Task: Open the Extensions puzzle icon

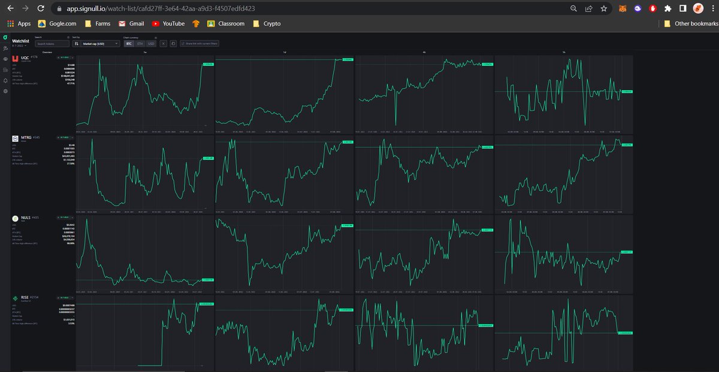Action: point(668,8)
